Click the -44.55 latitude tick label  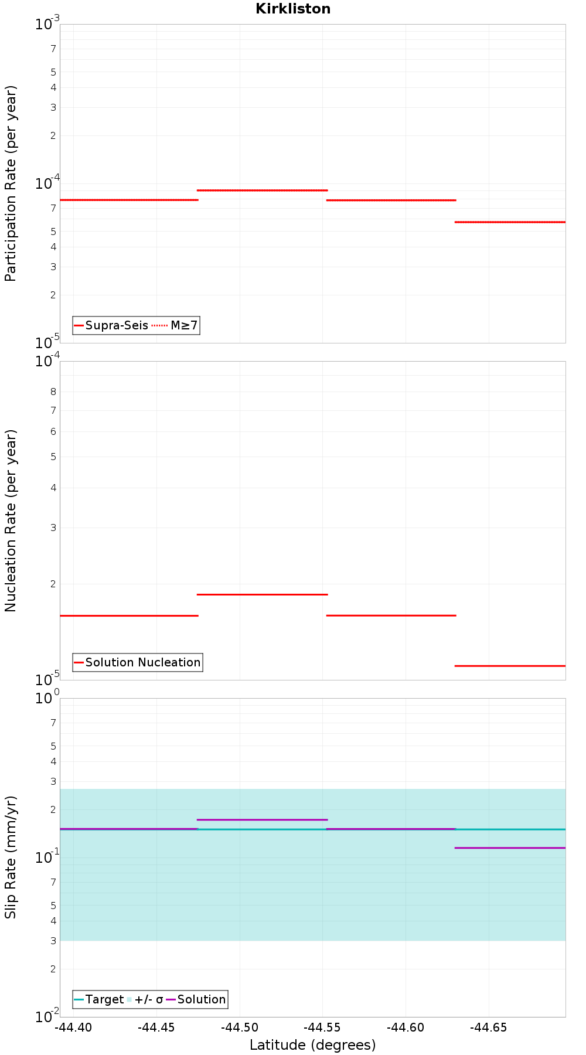tap(323, 1027)
